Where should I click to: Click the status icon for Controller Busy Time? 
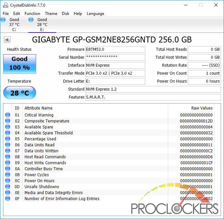[8, 169]
